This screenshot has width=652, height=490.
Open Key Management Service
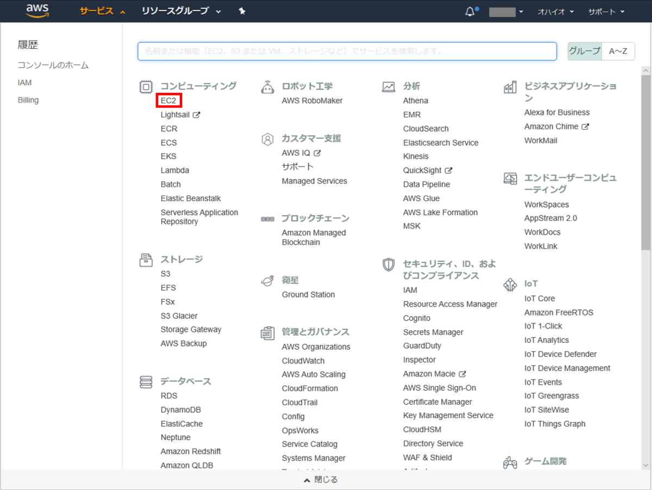pyautogui.click(x=448, y=415)
